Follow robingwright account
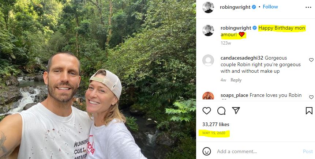 click(x=270, y=7)
